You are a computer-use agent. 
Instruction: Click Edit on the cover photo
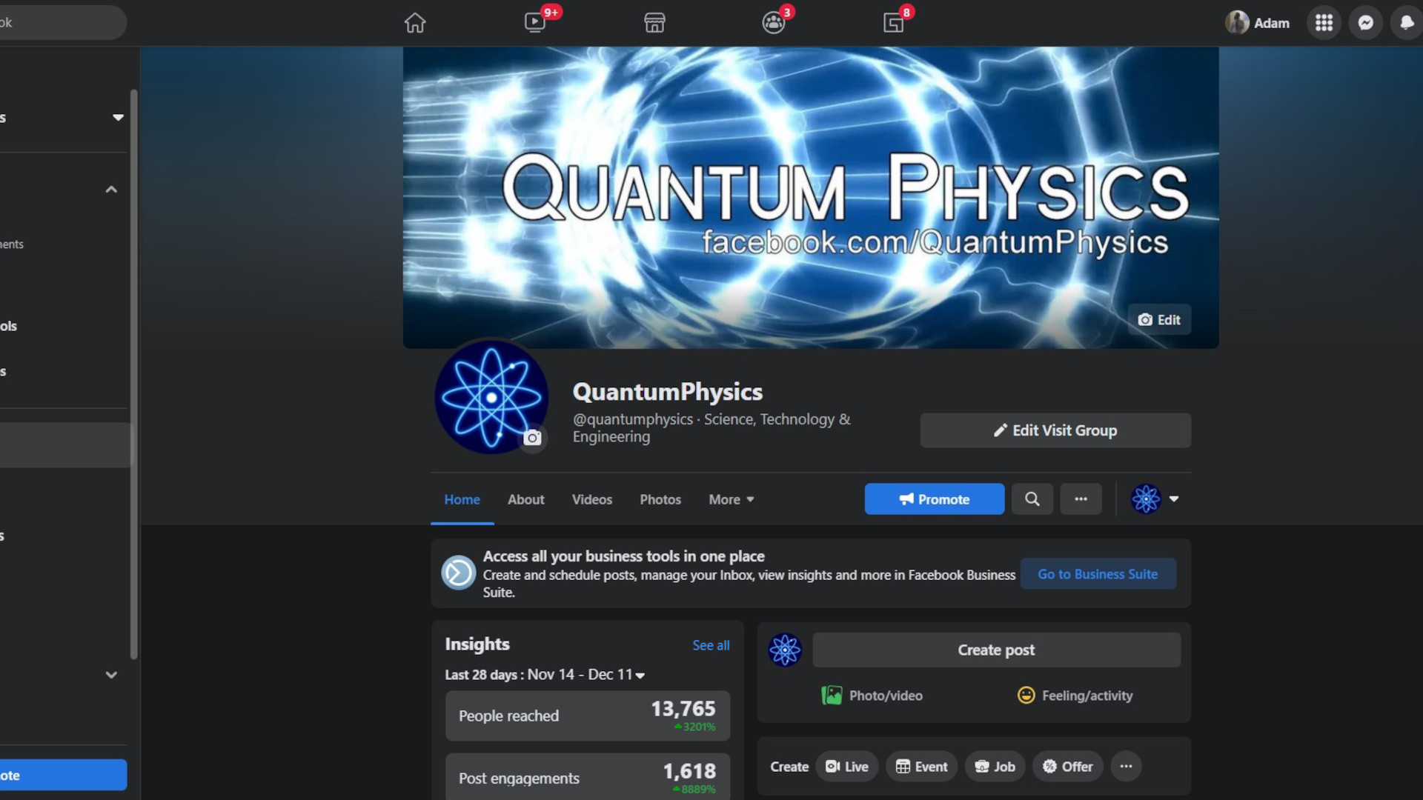[x=1159, y=319]
